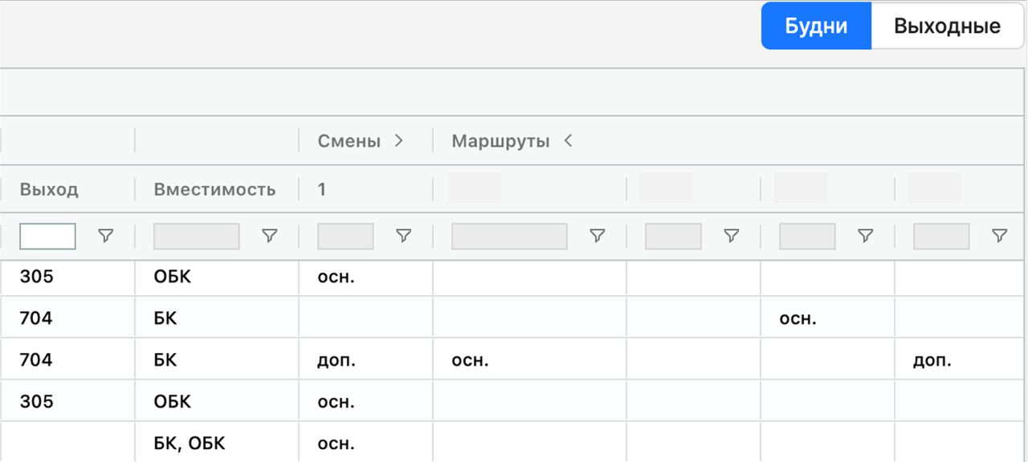Open the filter icon of the Выход column
Viewport: 1028px width, 462px height.
click(105, 236)
